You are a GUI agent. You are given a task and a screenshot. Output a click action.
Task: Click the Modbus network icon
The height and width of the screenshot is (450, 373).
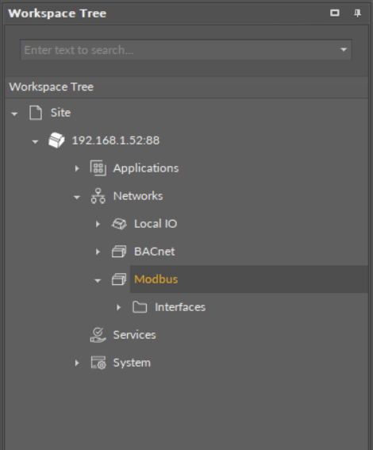pyautogui.click(x=119, y=279)
